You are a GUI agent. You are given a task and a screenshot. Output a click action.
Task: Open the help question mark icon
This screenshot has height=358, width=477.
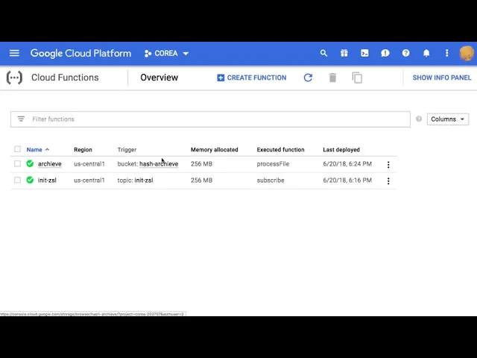[405, 53]
